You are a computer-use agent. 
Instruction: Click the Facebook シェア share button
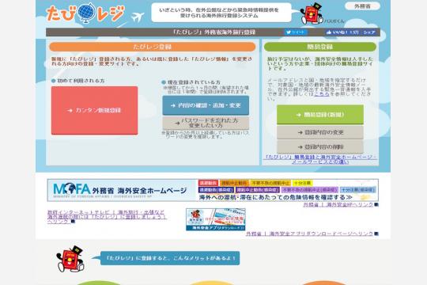click(x=369, y=32)
